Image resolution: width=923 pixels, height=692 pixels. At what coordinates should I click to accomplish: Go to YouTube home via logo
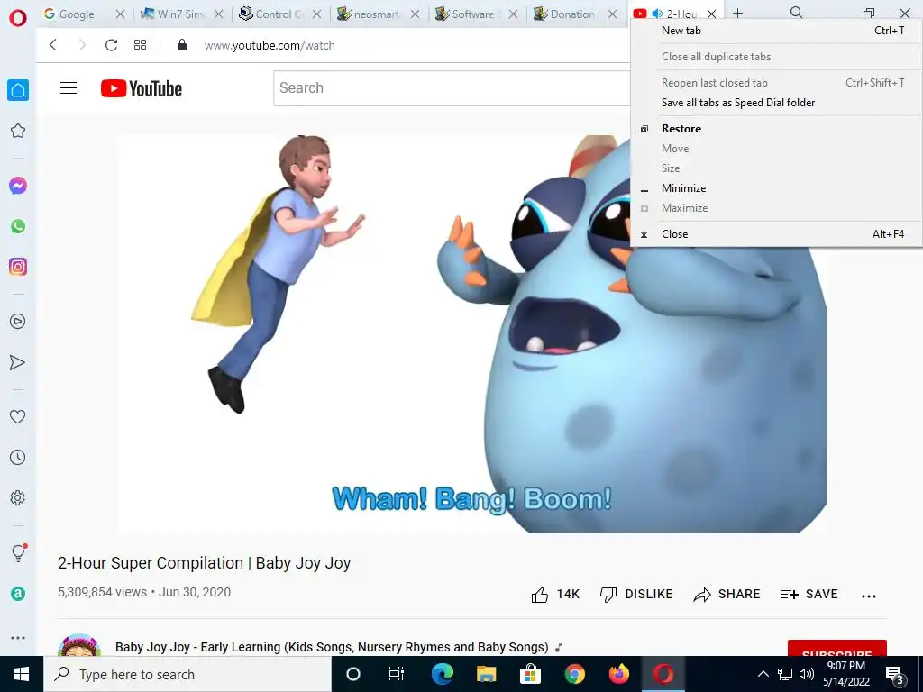[142, 88]
